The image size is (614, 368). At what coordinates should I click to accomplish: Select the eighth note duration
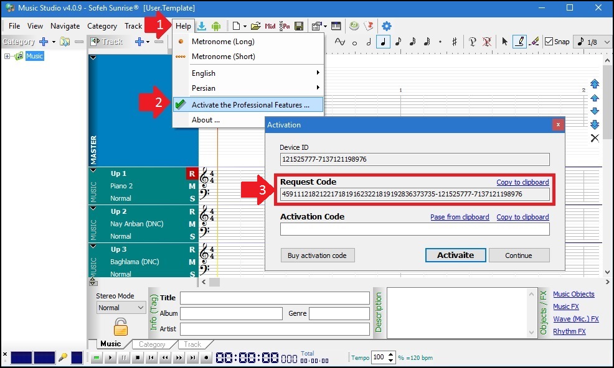point(399,42)
